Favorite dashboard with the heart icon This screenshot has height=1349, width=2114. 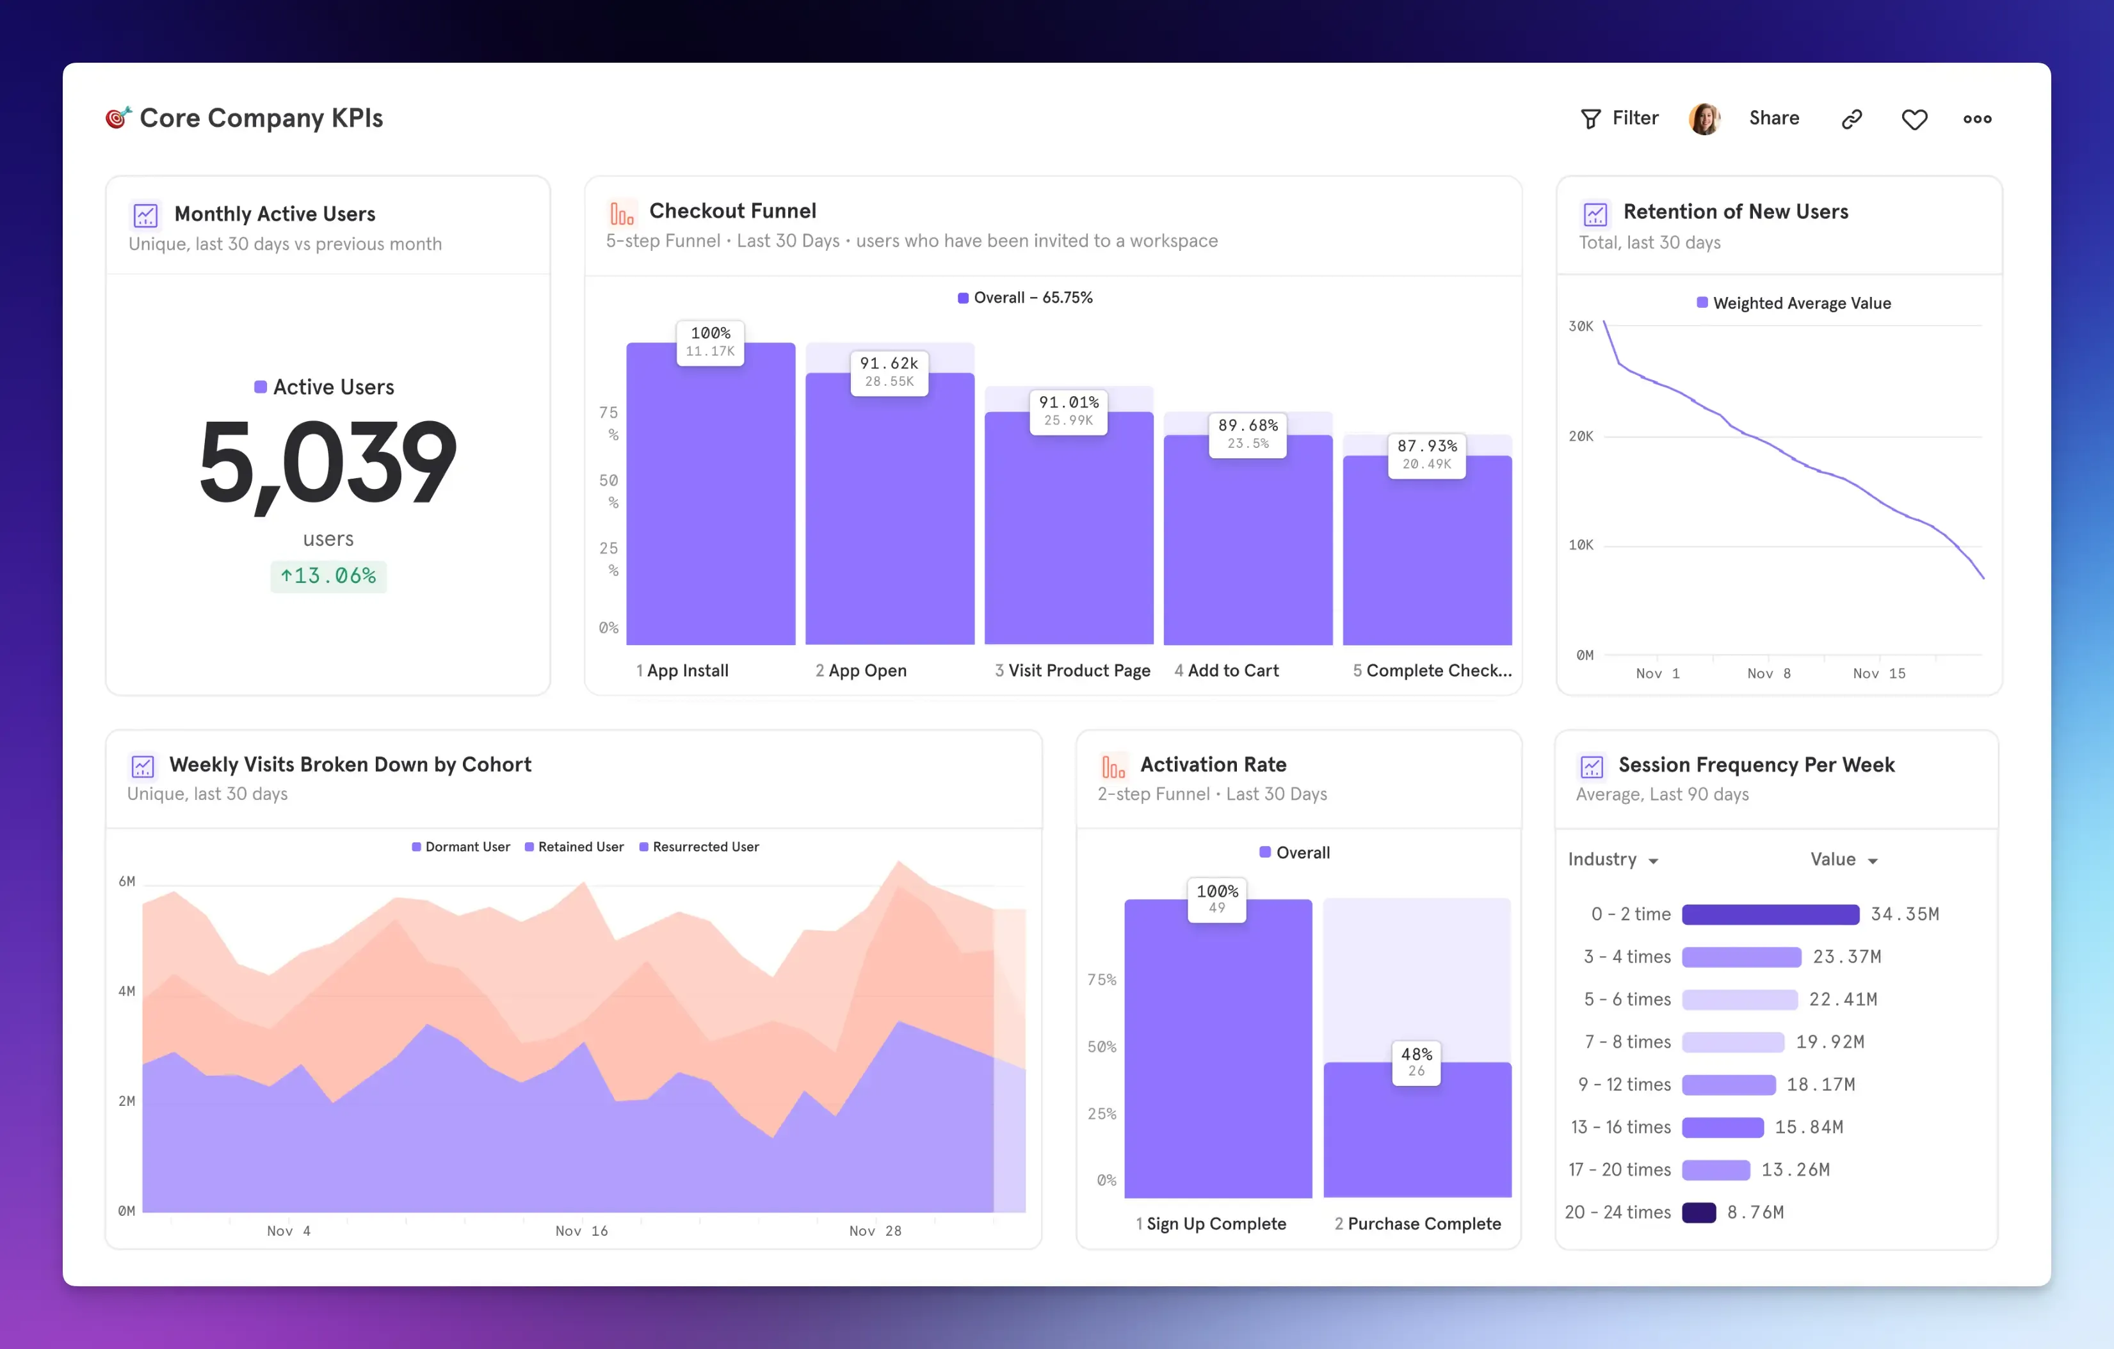coord(1914,120)
